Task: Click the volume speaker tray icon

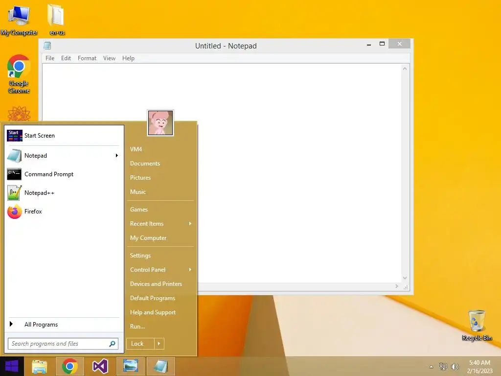Action: pyautogui.click(x=455, y=367)
